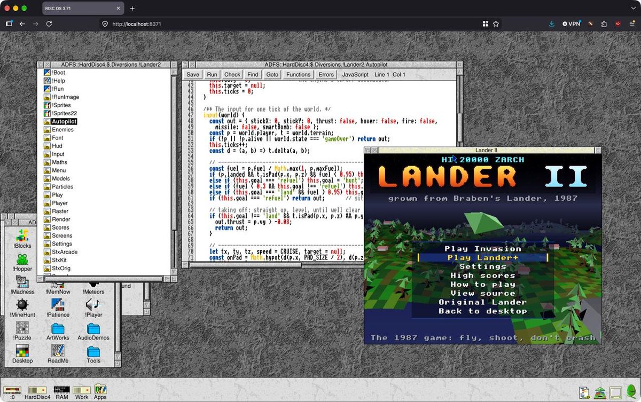Click the :0 floppy drive icon
This screenshot has width=641, height=402.
click(12, 392)
